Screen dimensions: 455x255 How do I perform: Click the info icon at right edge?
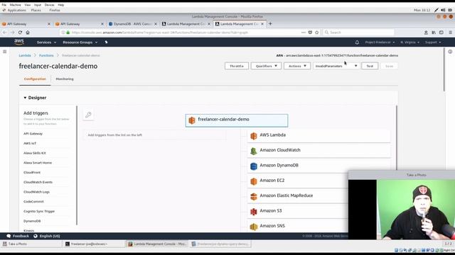point(450,52)
